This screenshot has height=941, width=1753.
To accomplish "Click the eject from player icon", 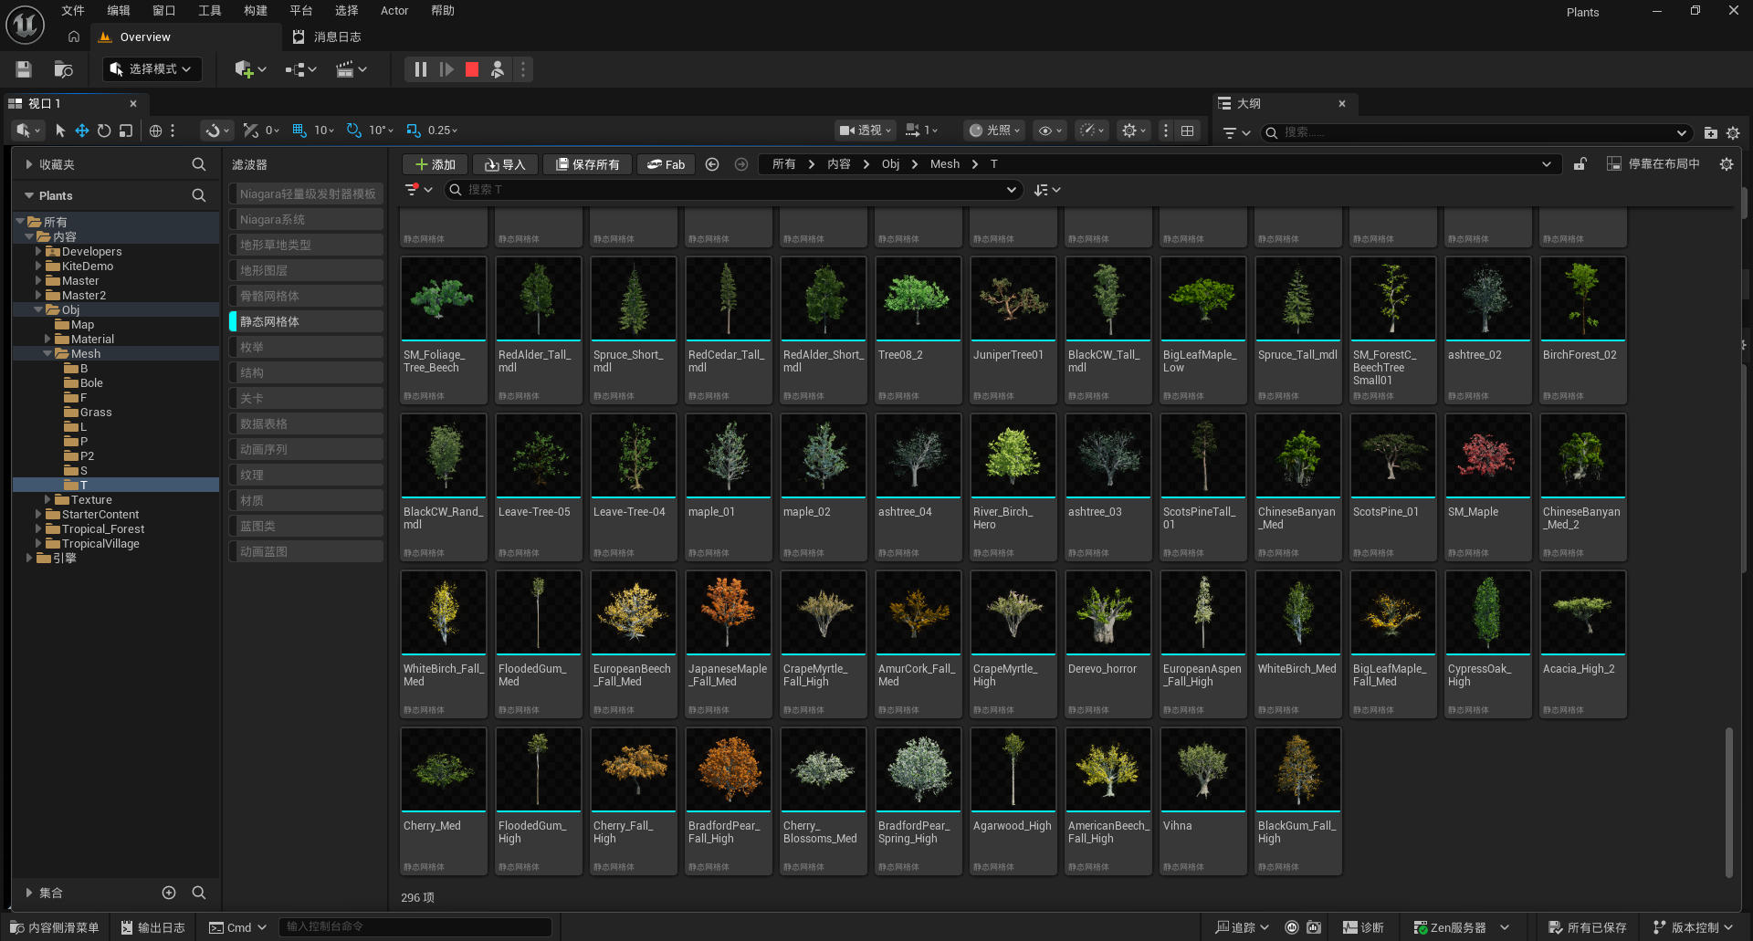I will [x=498, y=69].
